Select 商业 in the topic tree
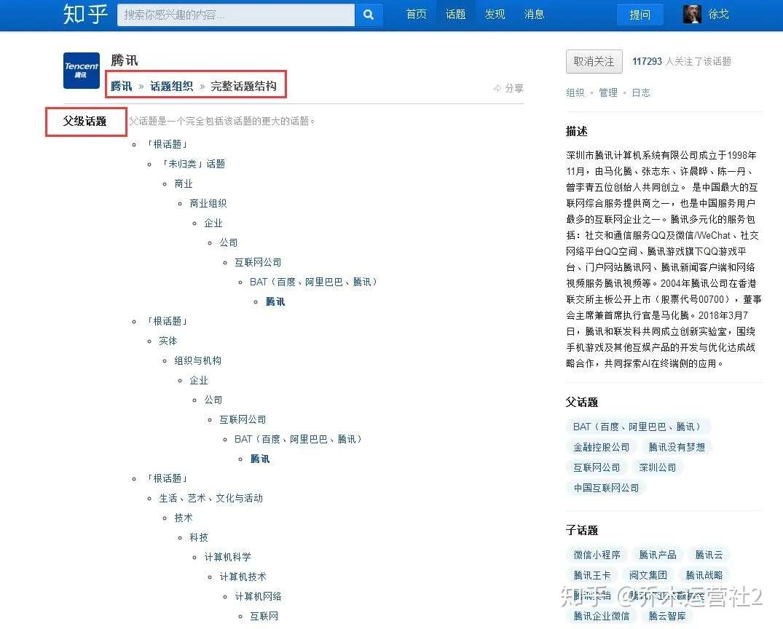 point(184,183)
